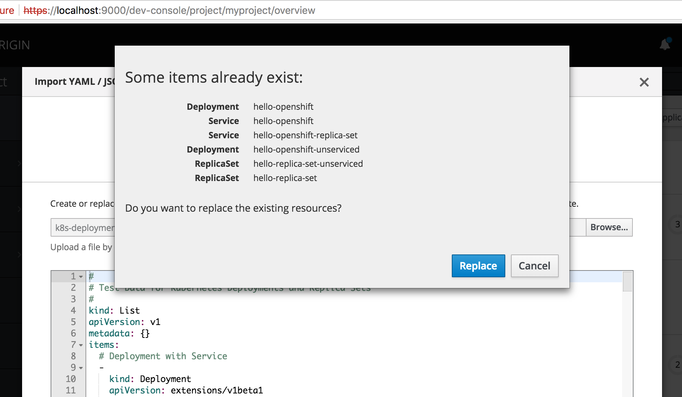Screen dimensions: 682x397
Task: Cancel the resource replacement dialog
Action: click(534, 265)
